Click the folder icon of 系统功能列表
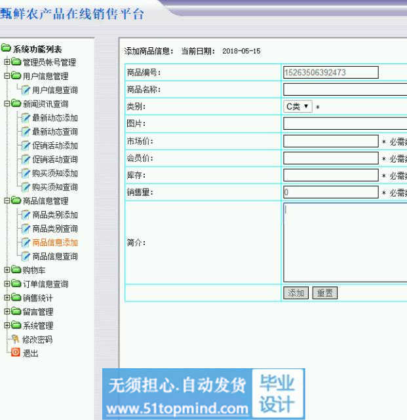407x420 pixels. [x=7, y=48]
